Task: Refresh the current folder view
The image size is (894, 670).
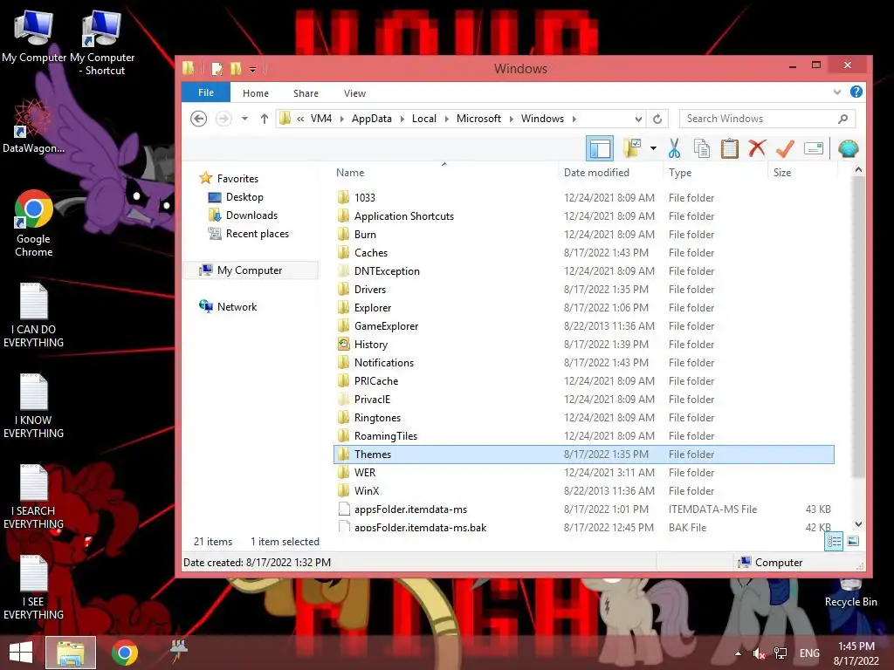Action: (x=657, y=119)
